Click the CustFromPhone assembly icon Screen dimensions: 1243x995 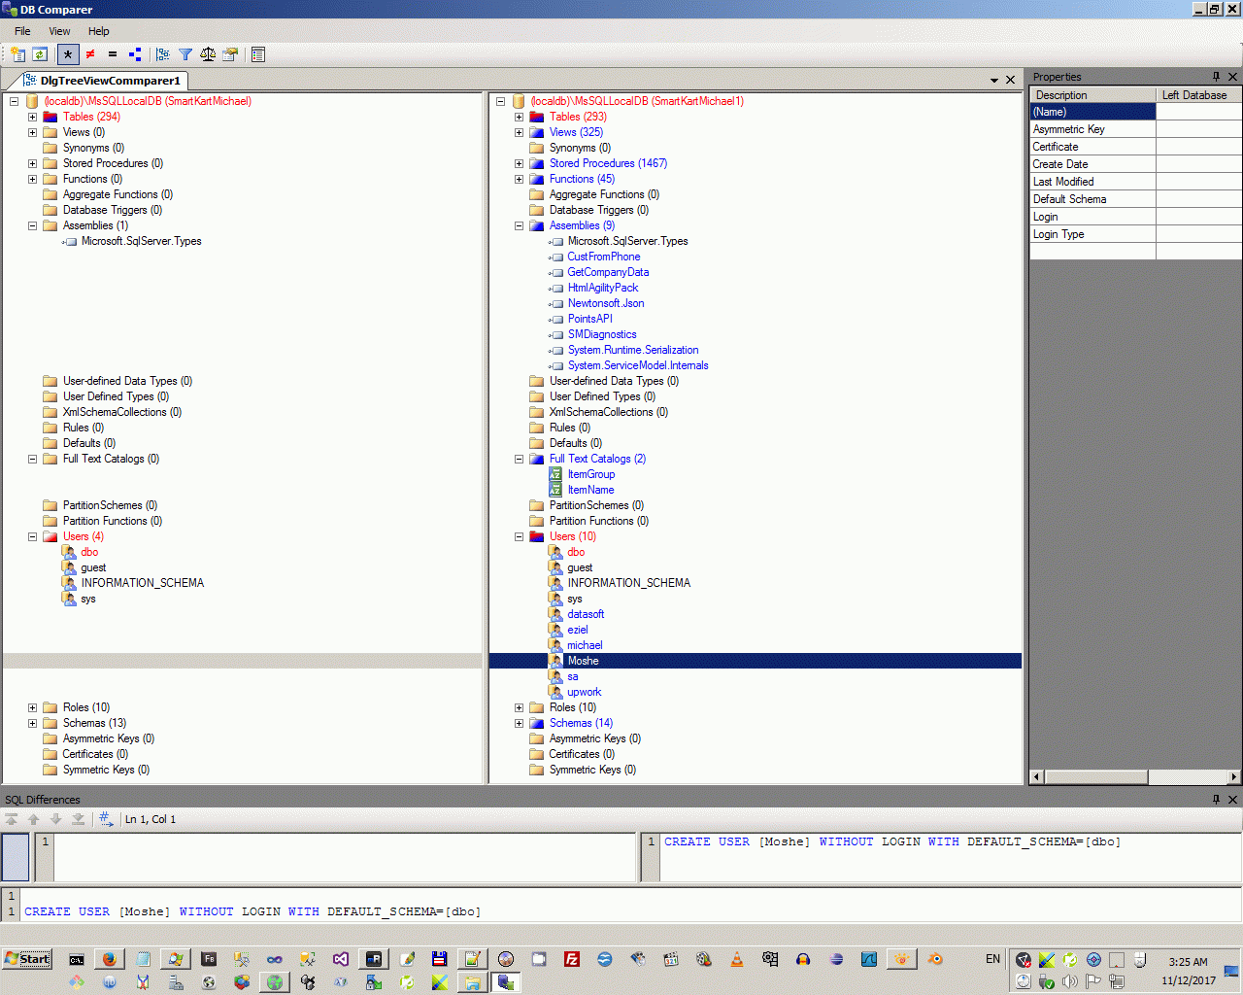[x=556, y=257]
